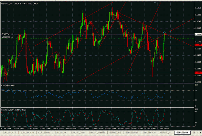Click the 1.6800 price scale value
This screenshot has height=136, width=202.
tap(198, 15)
